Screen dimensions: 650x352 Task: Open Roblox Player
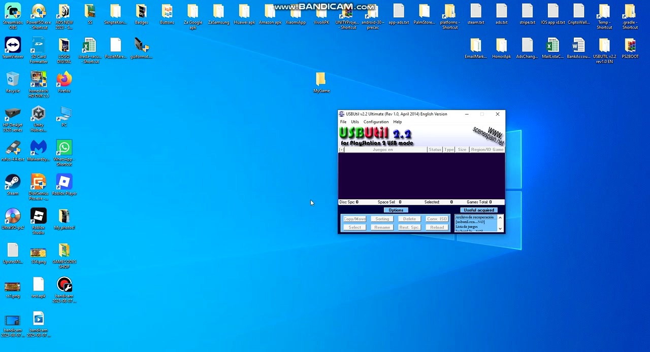[x=64, y=183]
